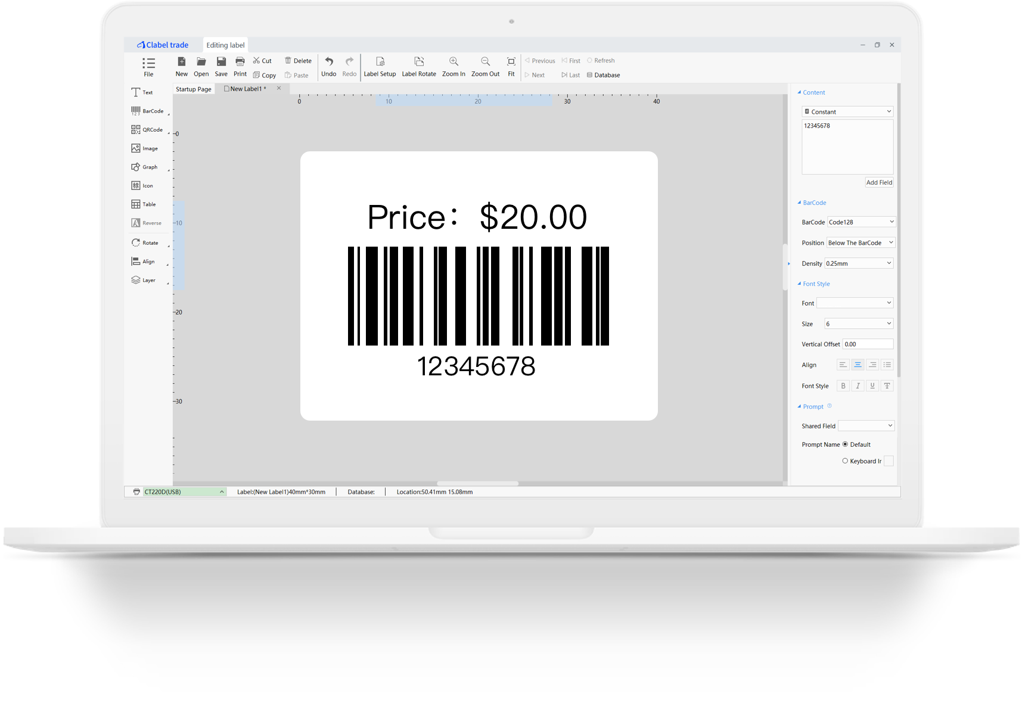
Task: Click the horizontal canvas scrollbar
Action: pos(477,483)
